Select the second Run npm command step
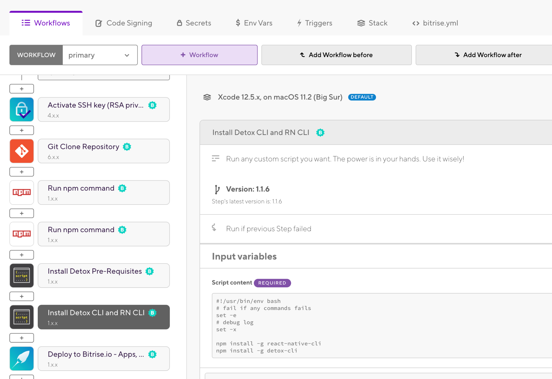 [104, 234]
